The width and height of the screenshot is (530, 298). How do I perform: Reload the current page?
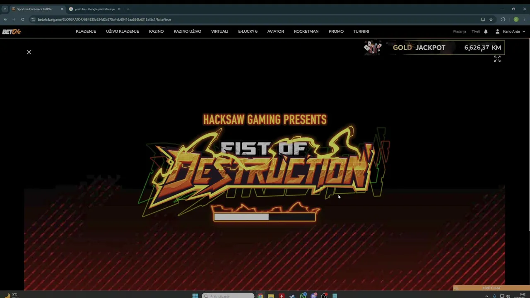pyautogui.click(x=22, y=19)
